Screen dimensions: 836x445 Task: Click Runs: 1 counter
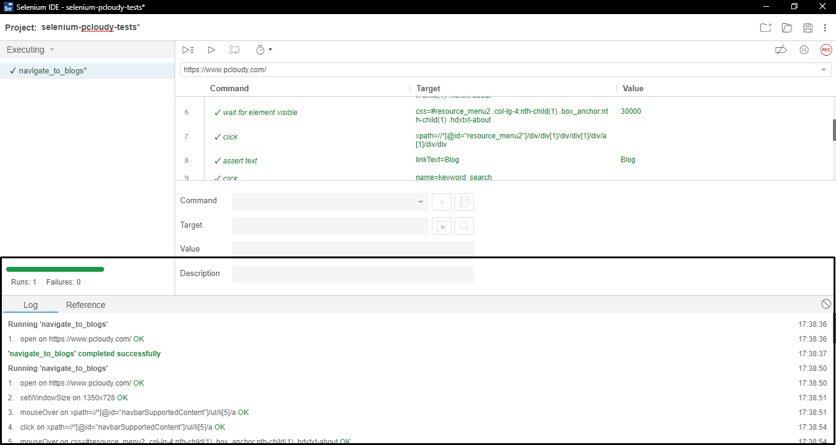[x=24, y=282]
